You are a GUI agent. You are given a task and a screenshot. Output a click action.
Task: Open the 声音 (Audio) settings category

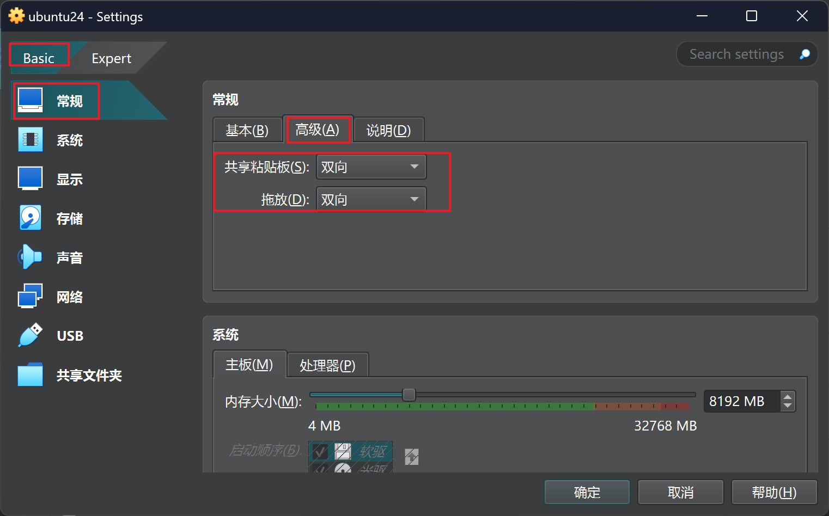pos(70,258)
